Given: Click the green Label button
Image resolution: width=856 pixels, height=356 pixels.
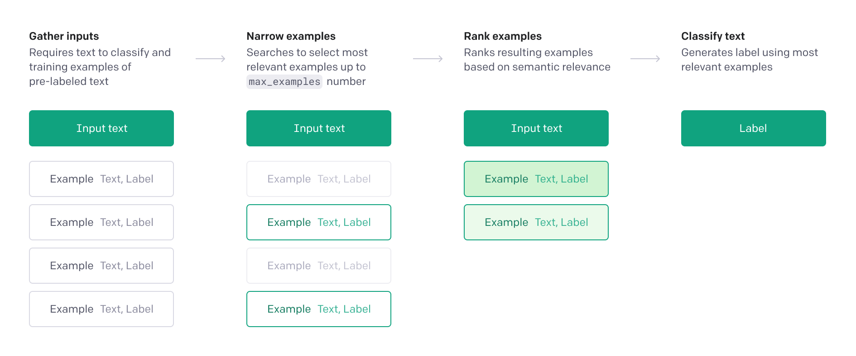Looking at the screenshot, I should [x=753, y=128].
